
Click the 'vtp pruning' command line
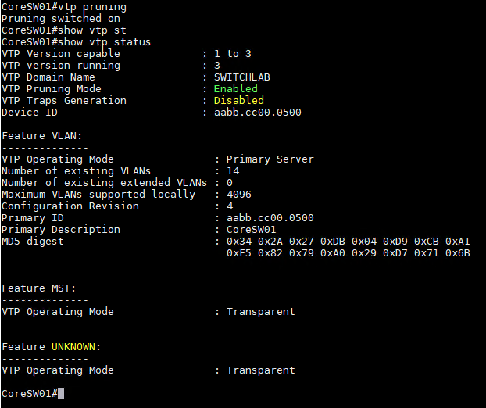point(64,7)
